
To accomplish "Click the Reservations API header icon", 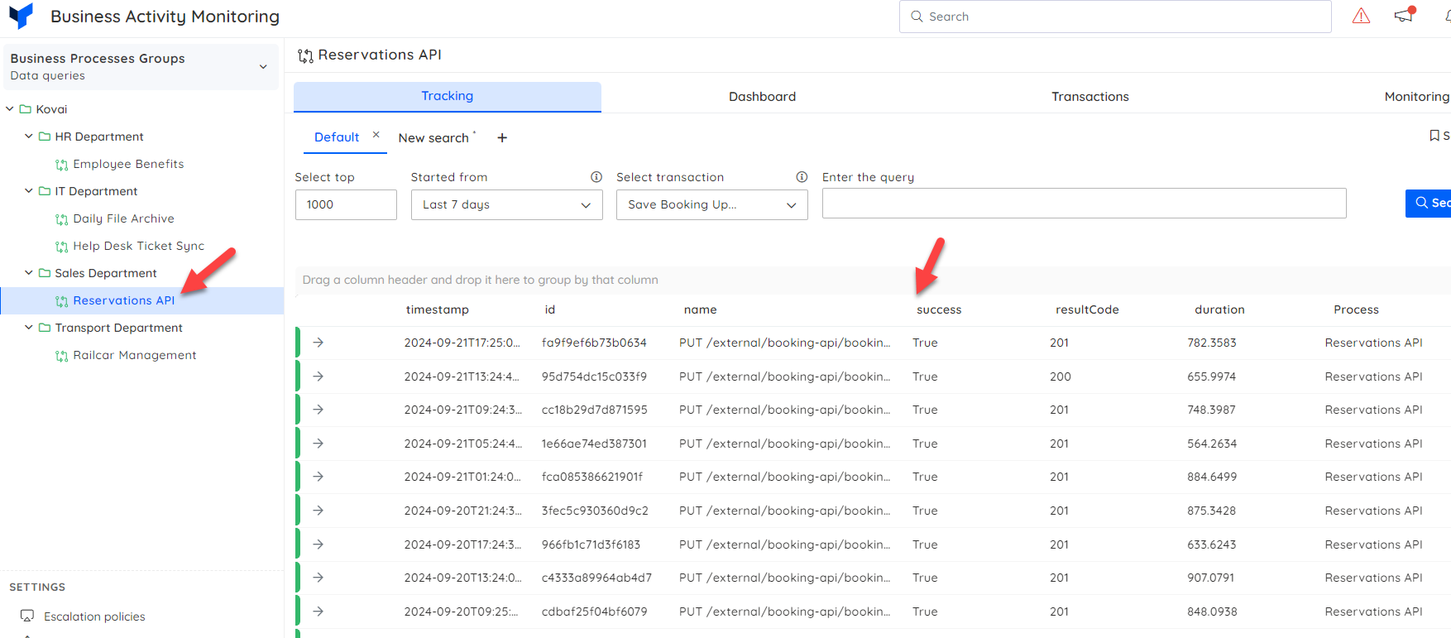I will point(305,55).
